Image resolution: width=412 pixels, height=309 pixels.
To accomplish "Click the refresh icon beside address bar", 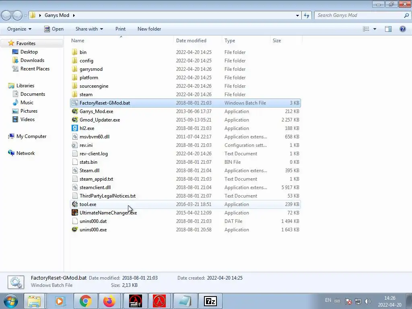I will (x=306, y=15).
